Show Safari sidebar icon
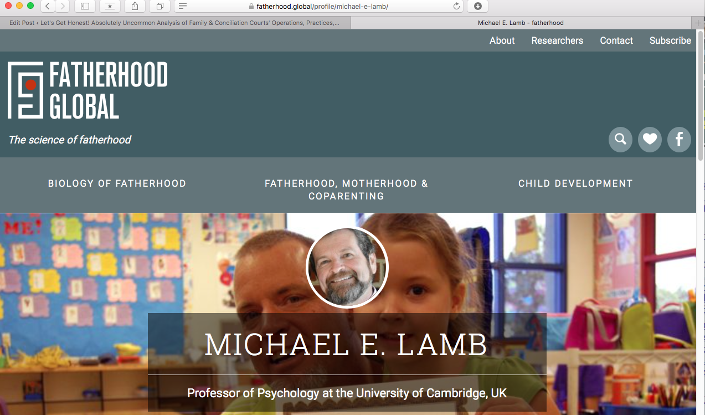 point(85,6)
